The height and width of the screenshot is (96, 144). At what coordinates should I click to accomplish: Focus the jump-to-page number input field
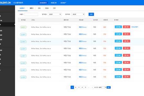(x=103, y=87)
